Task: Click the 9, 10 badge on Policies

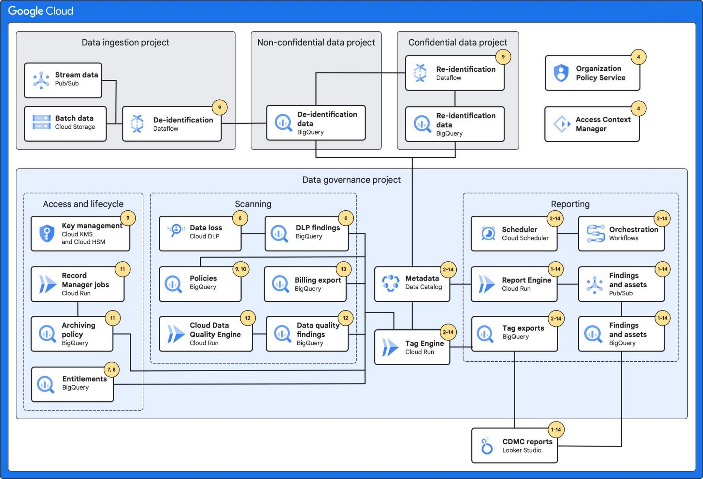Action: pos(241,269)
